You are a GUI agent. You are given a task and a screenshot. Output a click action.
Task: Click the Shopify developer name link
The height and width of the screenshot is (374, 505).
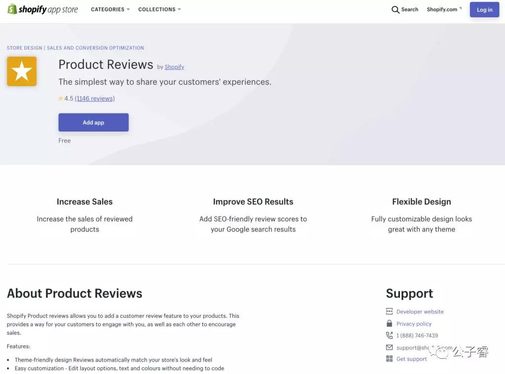(174, 67)
